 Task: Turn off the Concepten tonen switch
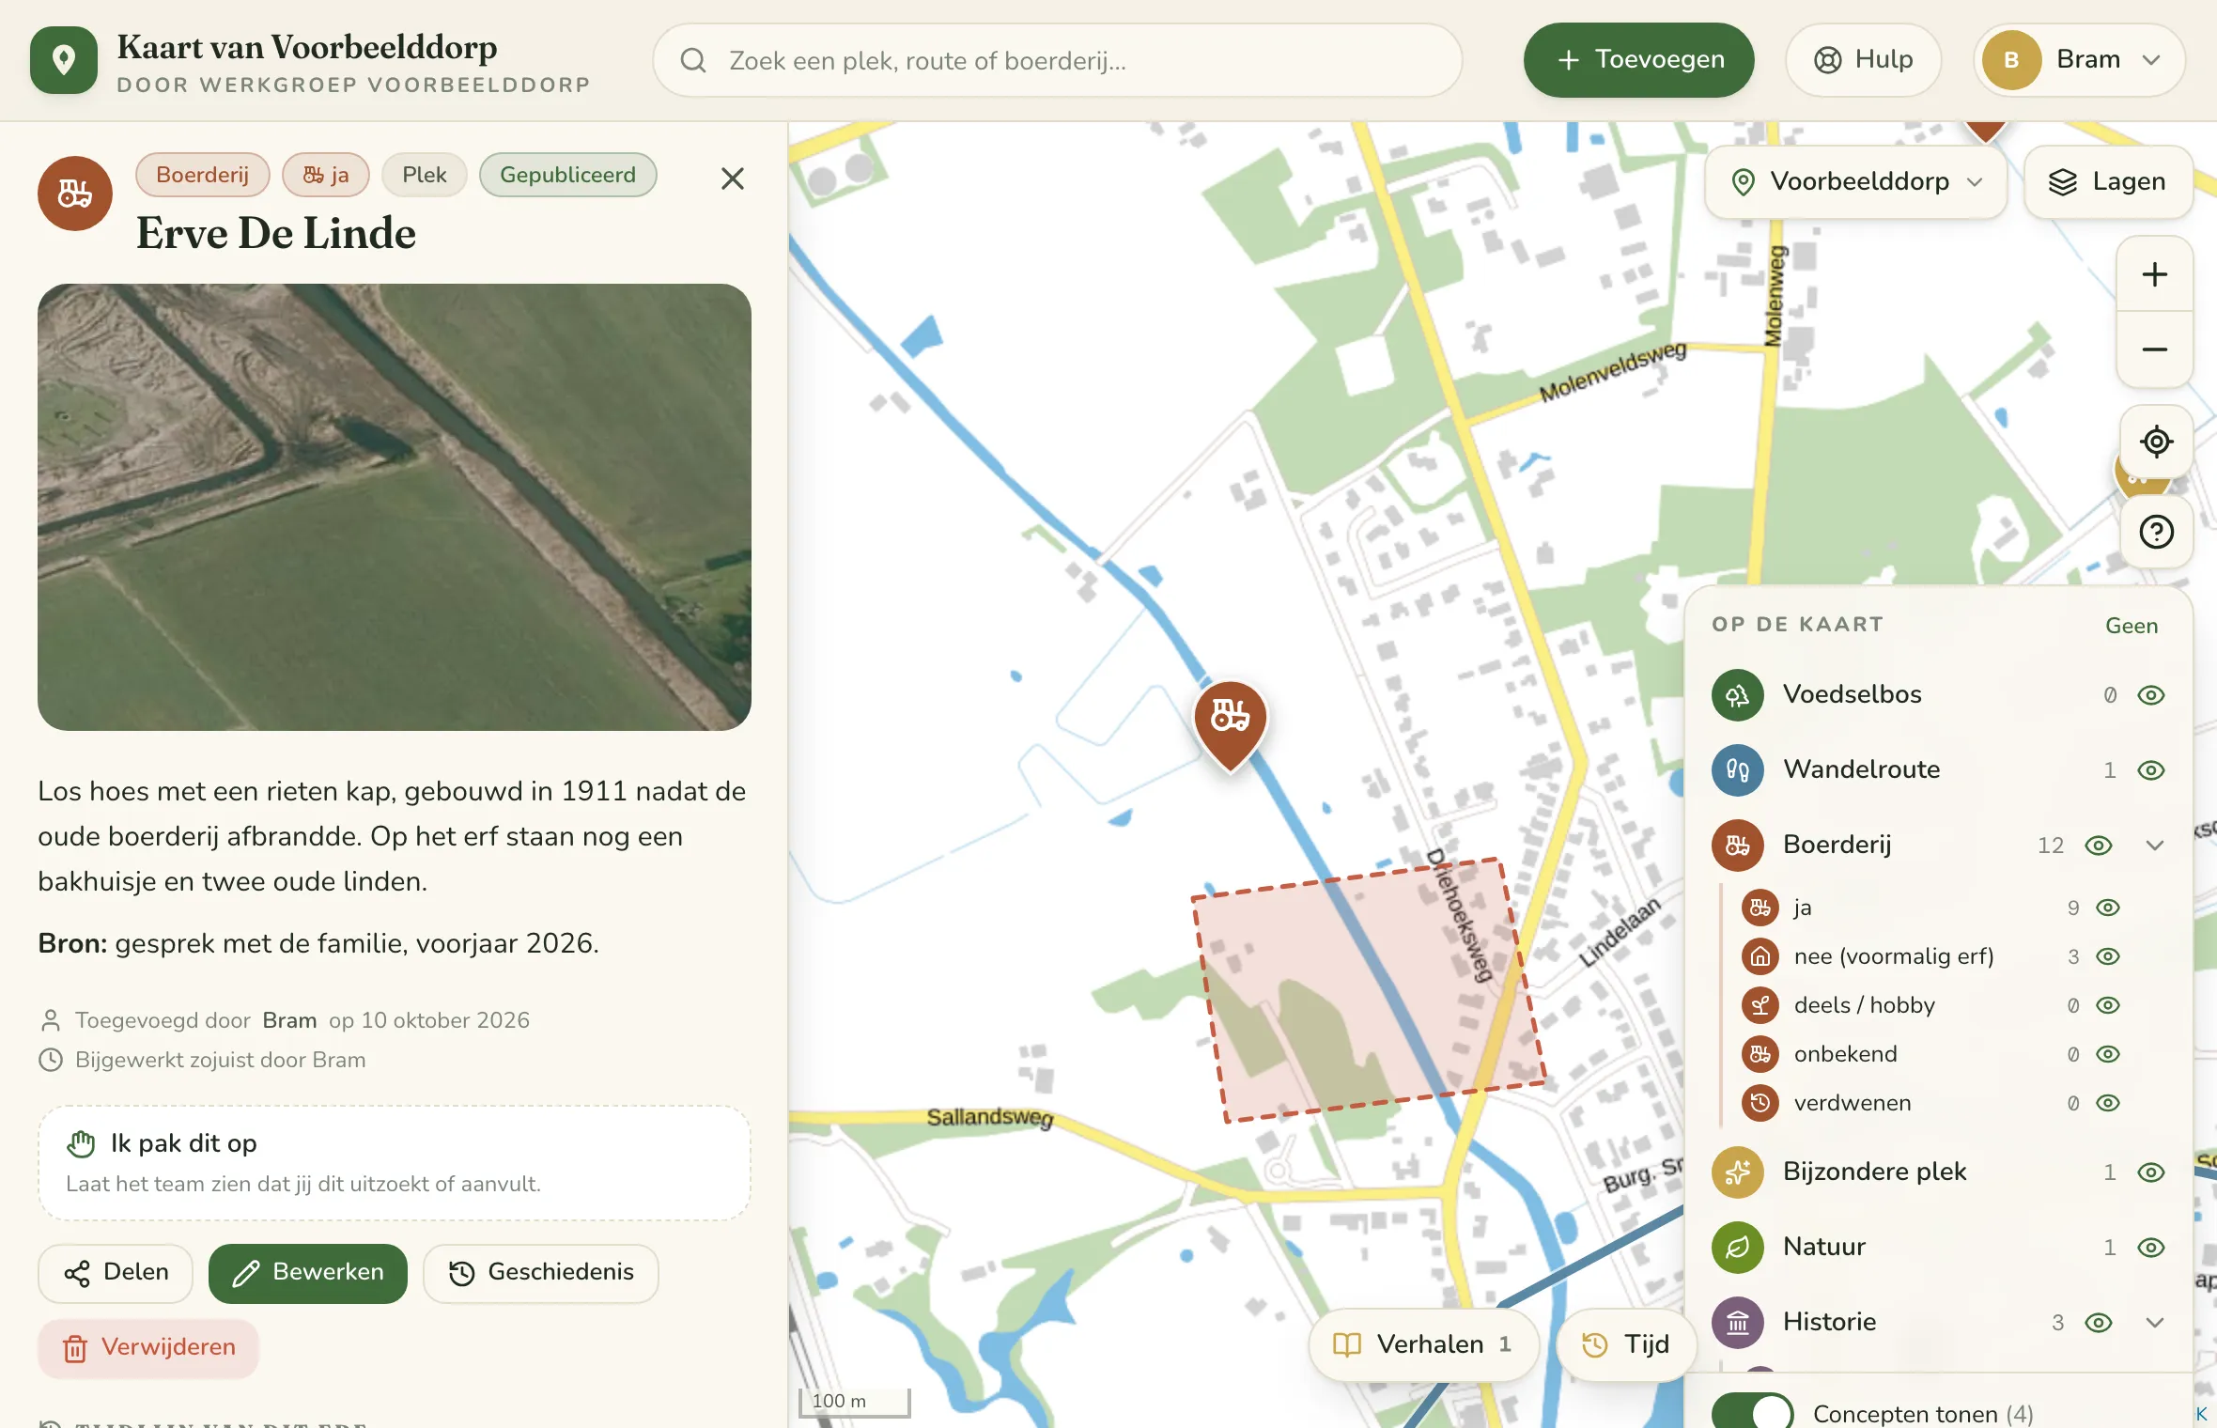point(1752,1412)
